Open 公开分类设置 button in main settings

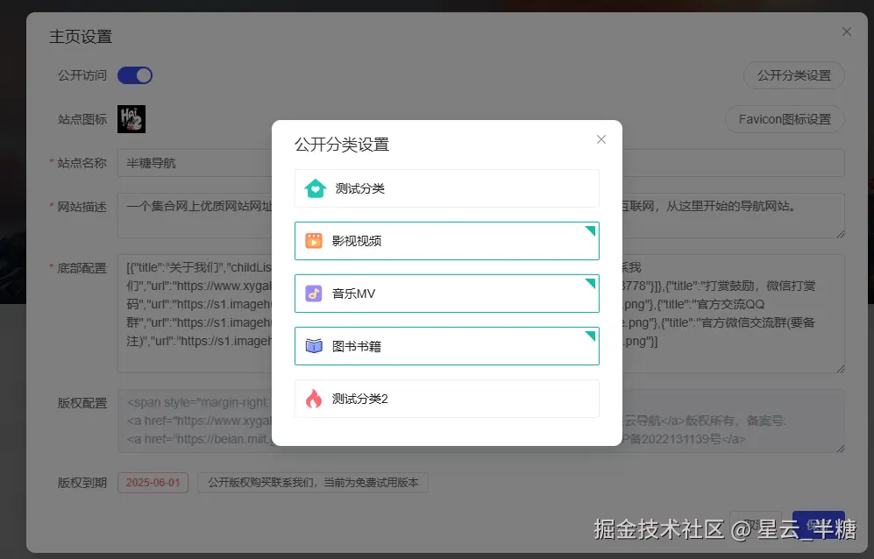[793, 75]
